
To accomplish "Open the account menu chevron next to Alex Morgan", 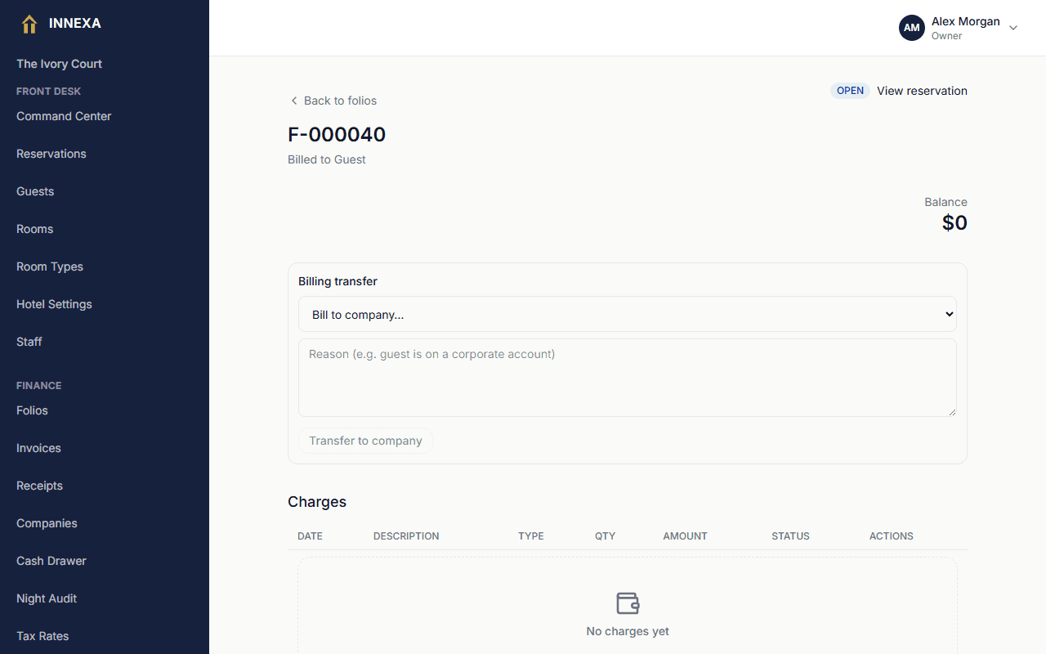I will pyautogui.click(x=1013, y=28).
